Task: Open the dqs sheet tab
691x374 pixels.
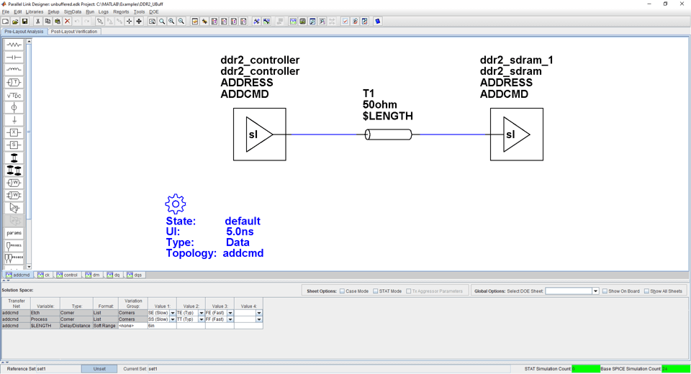Action: 135,275
